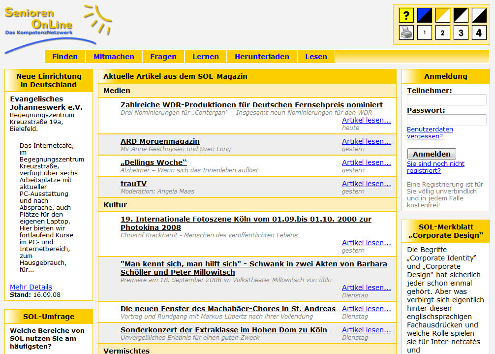This screenshot has height=354, width=495.
Task: Click Artikel lesen for Fotoszene Köln article
Action: tap(366, 243)
